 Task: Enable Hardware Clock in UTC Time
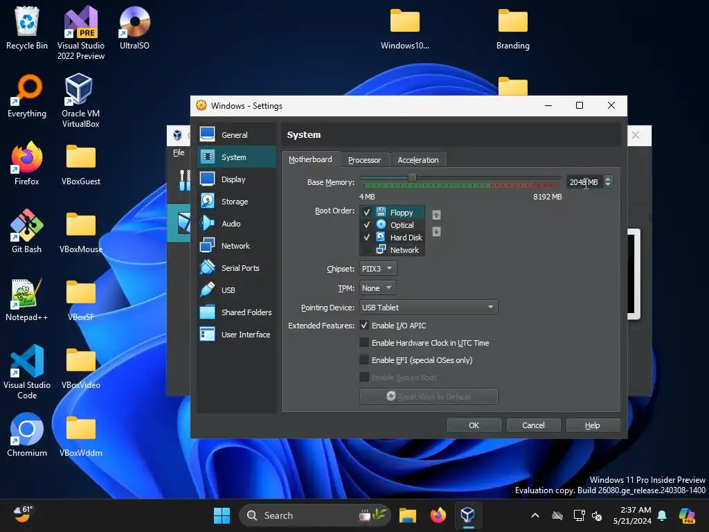[x=364, y=342]
